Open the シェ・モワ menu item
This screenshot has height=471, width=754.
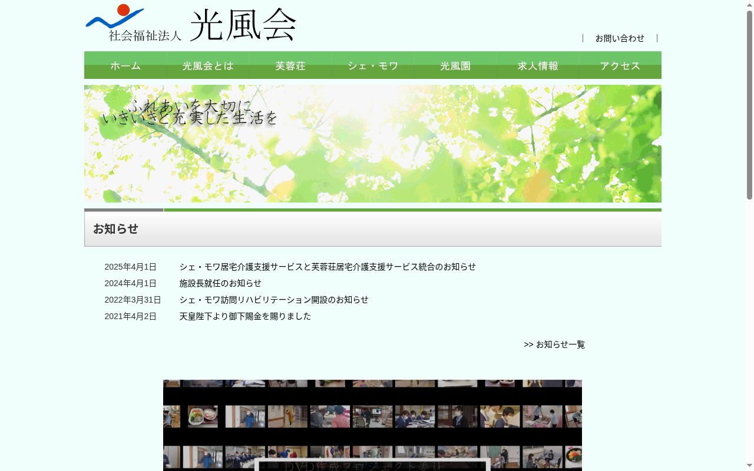tap(373, 65)
